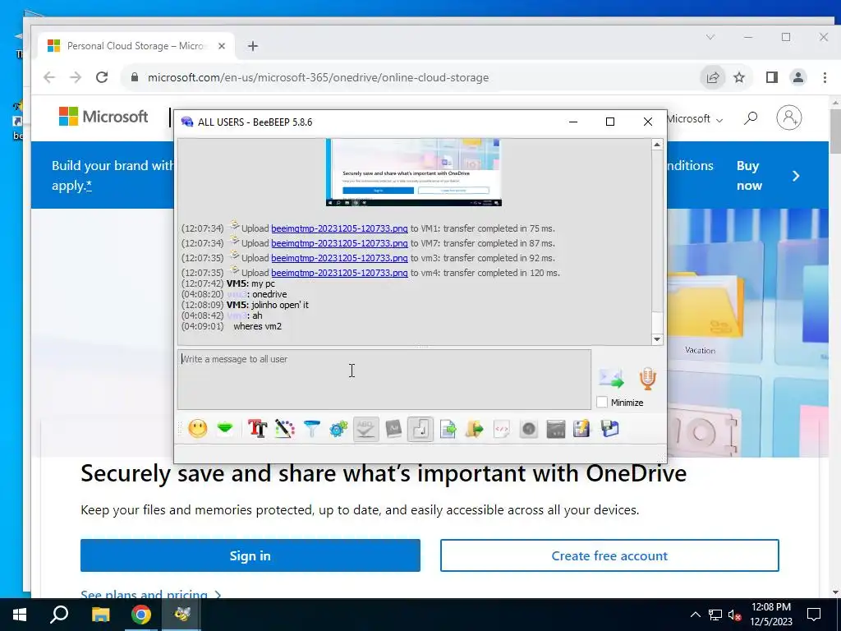Click the Microsoft logo on the page
The image size is (841, 631).
103,117
